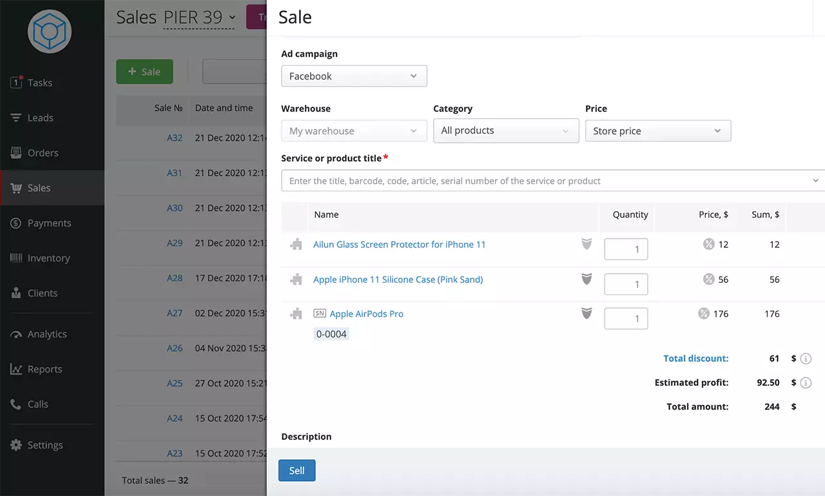The height and width of the screenshot is (496, 825).
Task: Click the app logo in the sidebar
Action: [x=50, y=32]
